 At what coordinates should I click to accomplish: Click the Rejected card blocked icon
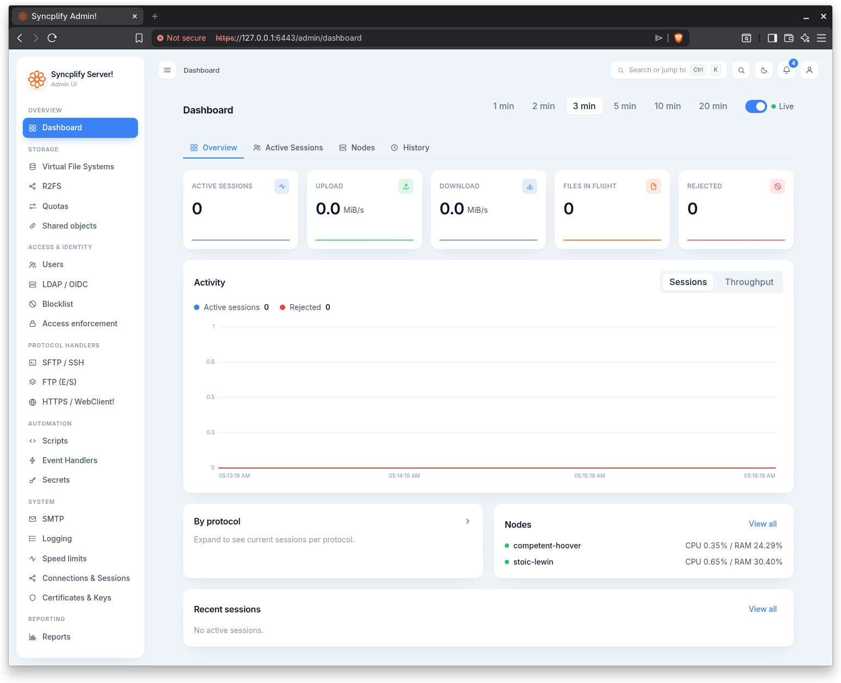coord(777,186)
